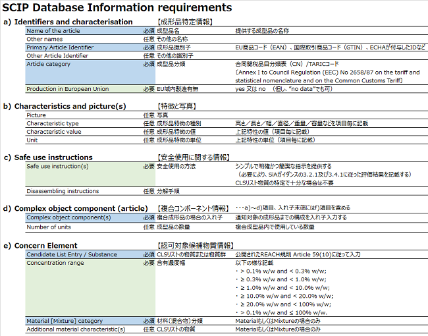Click the '> 0.1% w/w and < 0.3% w/w;' line

pos(281,271)
